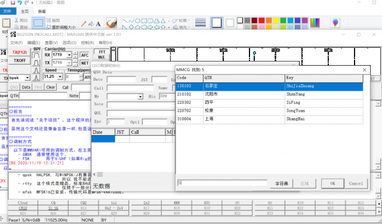Toggle the AFC button

(85, 56)
